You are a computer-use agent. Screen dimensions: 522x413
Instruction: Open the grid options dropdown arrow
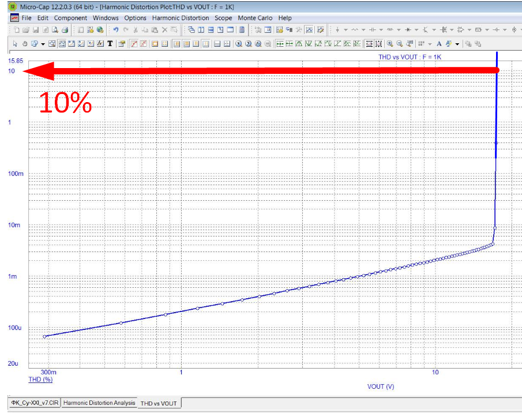tap(430, 44)
